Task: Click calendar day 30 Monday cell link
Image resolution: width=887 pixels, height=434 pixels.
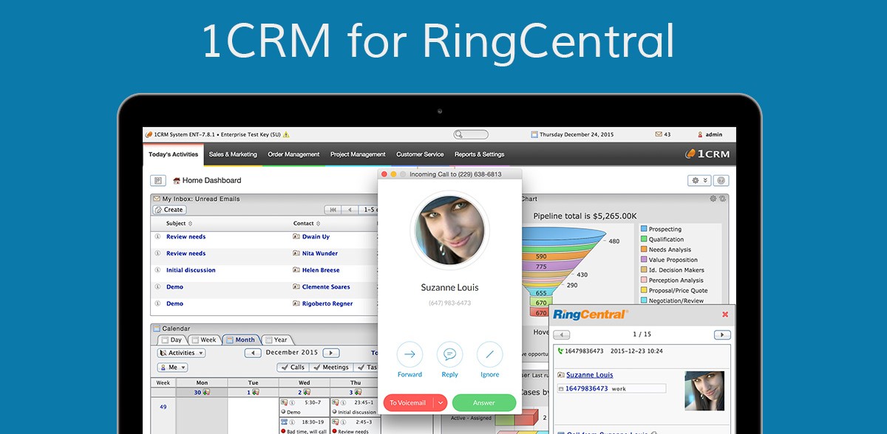Action: point(197,392)
